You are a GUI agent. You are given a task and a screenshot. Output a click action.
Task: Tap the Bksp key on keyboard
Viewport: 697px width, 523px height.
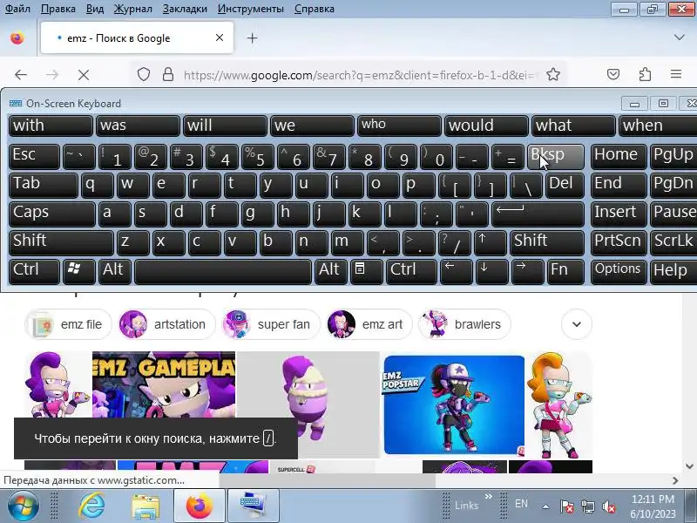click(556, 157)
